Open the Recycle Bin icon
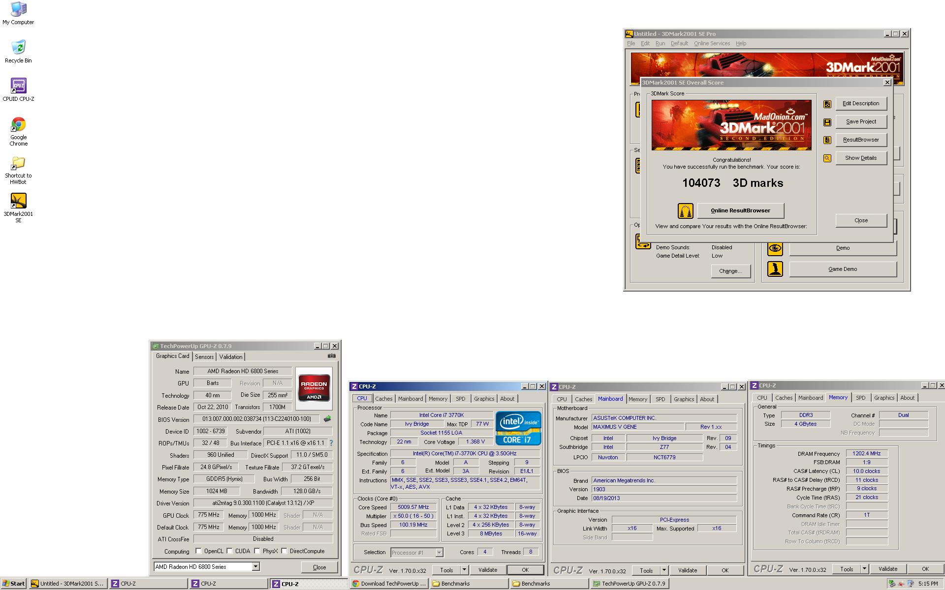 point(18,52)
